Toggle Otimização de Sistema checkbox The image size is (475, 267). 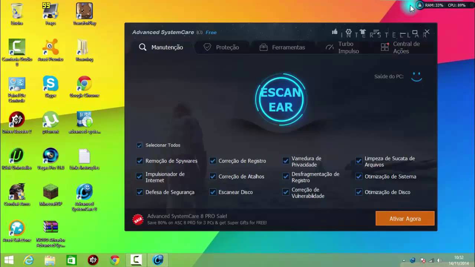coord(359,177)
